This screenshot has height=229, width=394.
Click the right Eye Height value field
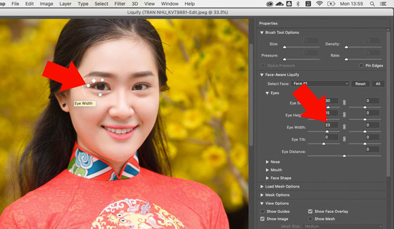pyautogui.click(x=372, y=113)
